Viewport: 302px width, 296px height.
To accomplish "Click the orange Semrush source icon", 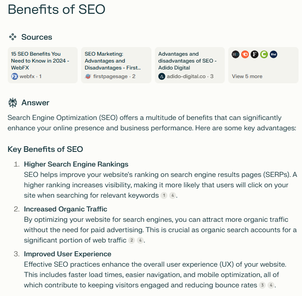I will click(x=245, y=54).
